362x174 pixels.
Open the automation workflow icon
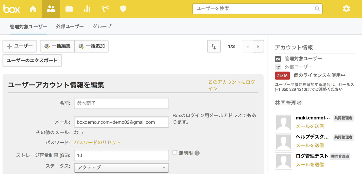click(x=105, y=9)
